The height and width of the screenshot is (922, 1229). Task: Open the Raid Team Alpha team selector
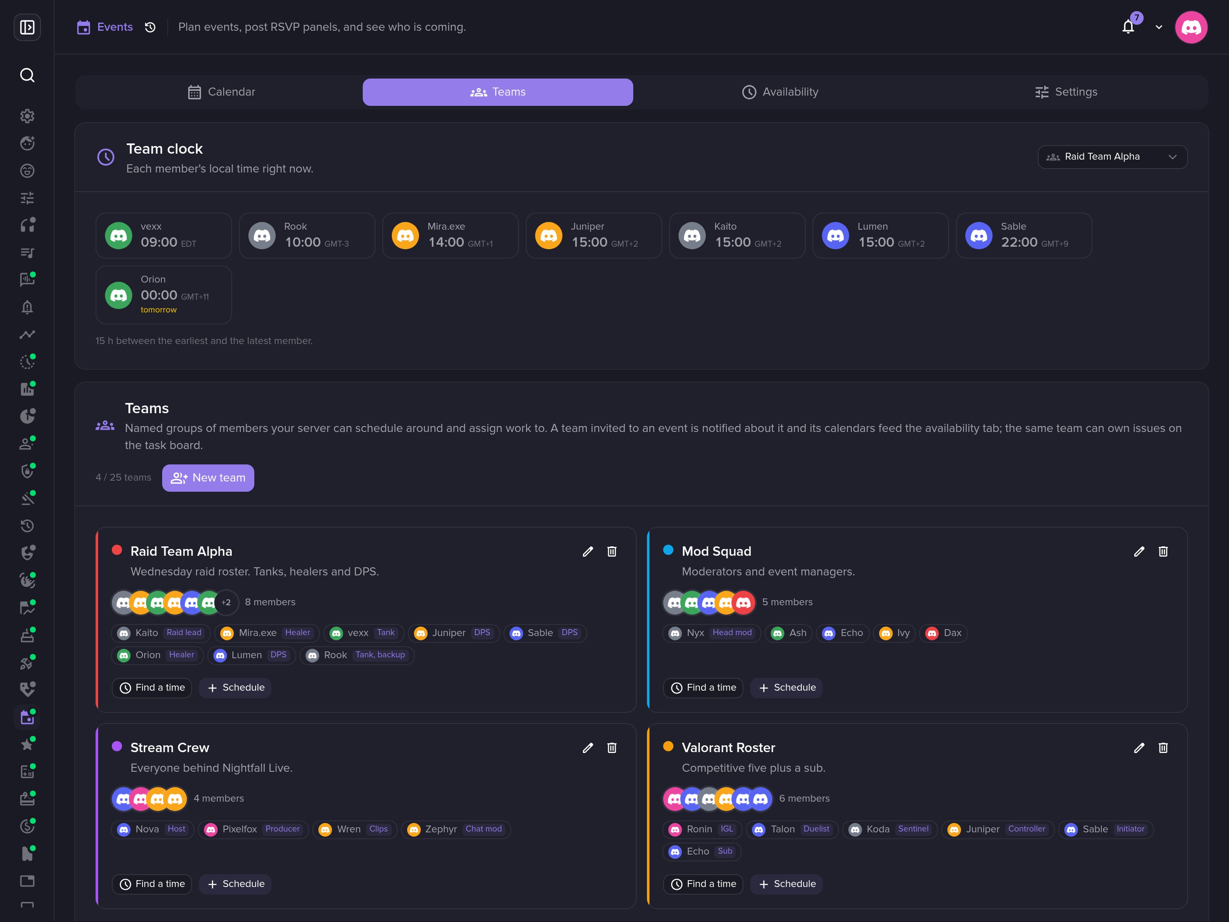1113,157
